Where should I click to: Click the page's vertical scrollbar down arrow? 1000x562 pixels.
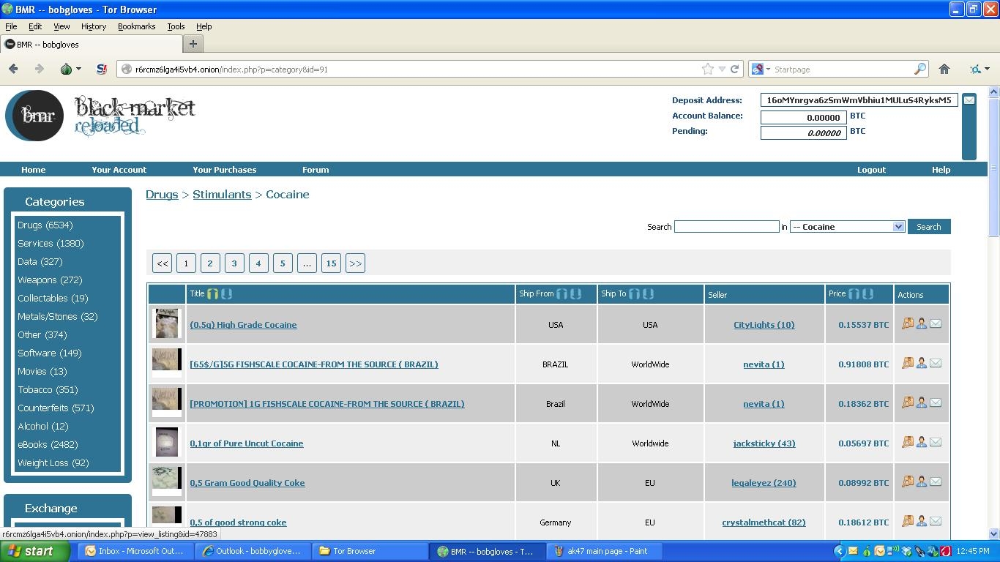(993, 533)
